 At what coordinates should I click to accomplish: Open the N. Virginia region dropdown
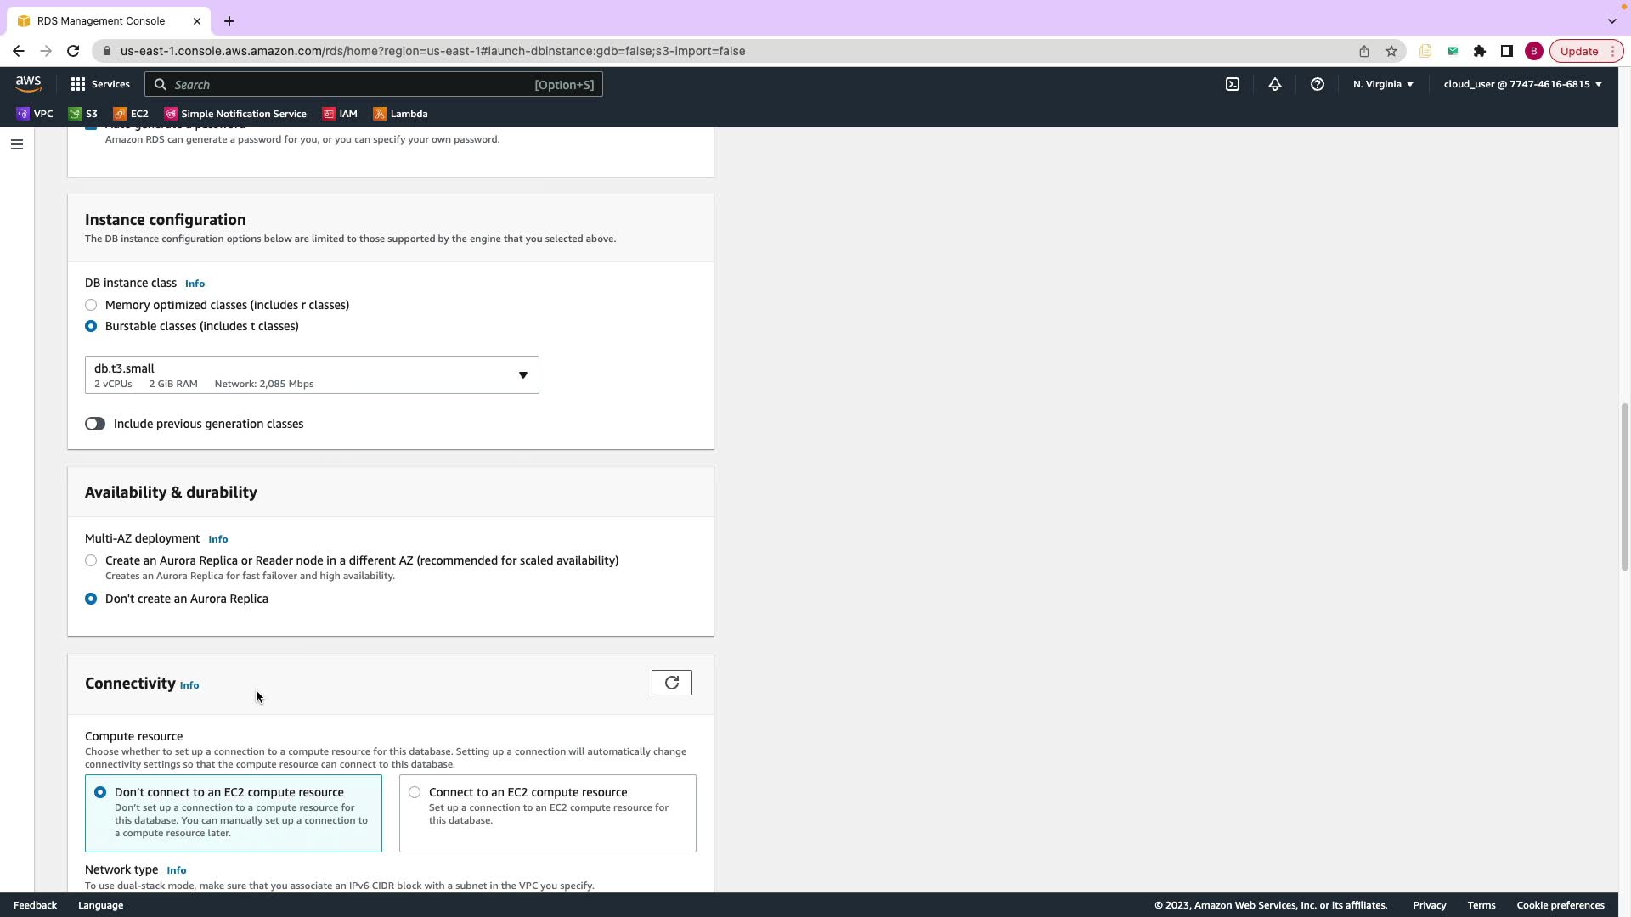(1383, 84)
